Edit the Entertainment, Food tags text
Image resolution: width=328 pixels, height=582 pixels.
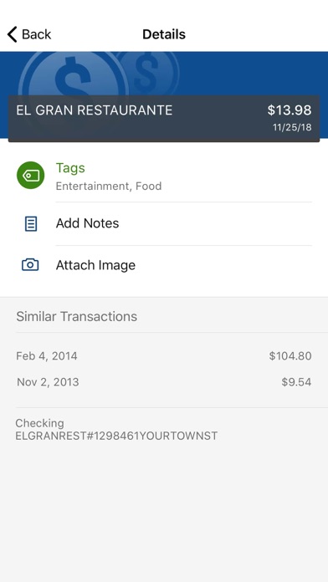(x=109, y=186)
